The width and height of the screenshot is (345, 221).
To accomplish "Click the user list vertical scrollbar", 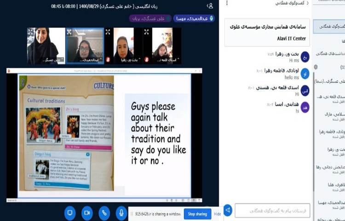I will [x=314, y=132].
